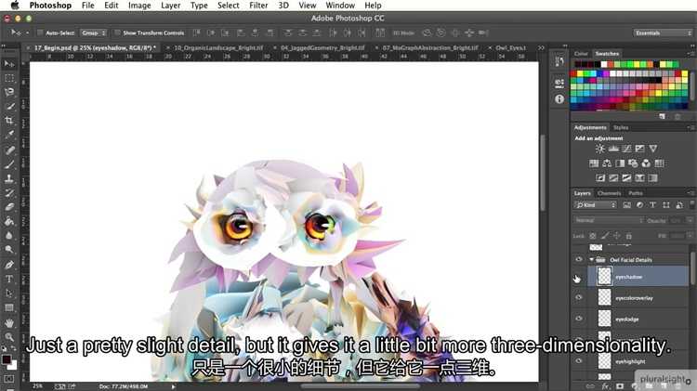Viewport: 697px width, 391px height.
Task: Add a Levels adjustment
Action: tap(613, 149)
